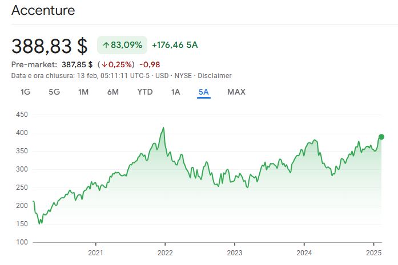Click the 2021 label on the x-axis
The height and width of the screenshot is (265, 398).
tap(95, 252)
